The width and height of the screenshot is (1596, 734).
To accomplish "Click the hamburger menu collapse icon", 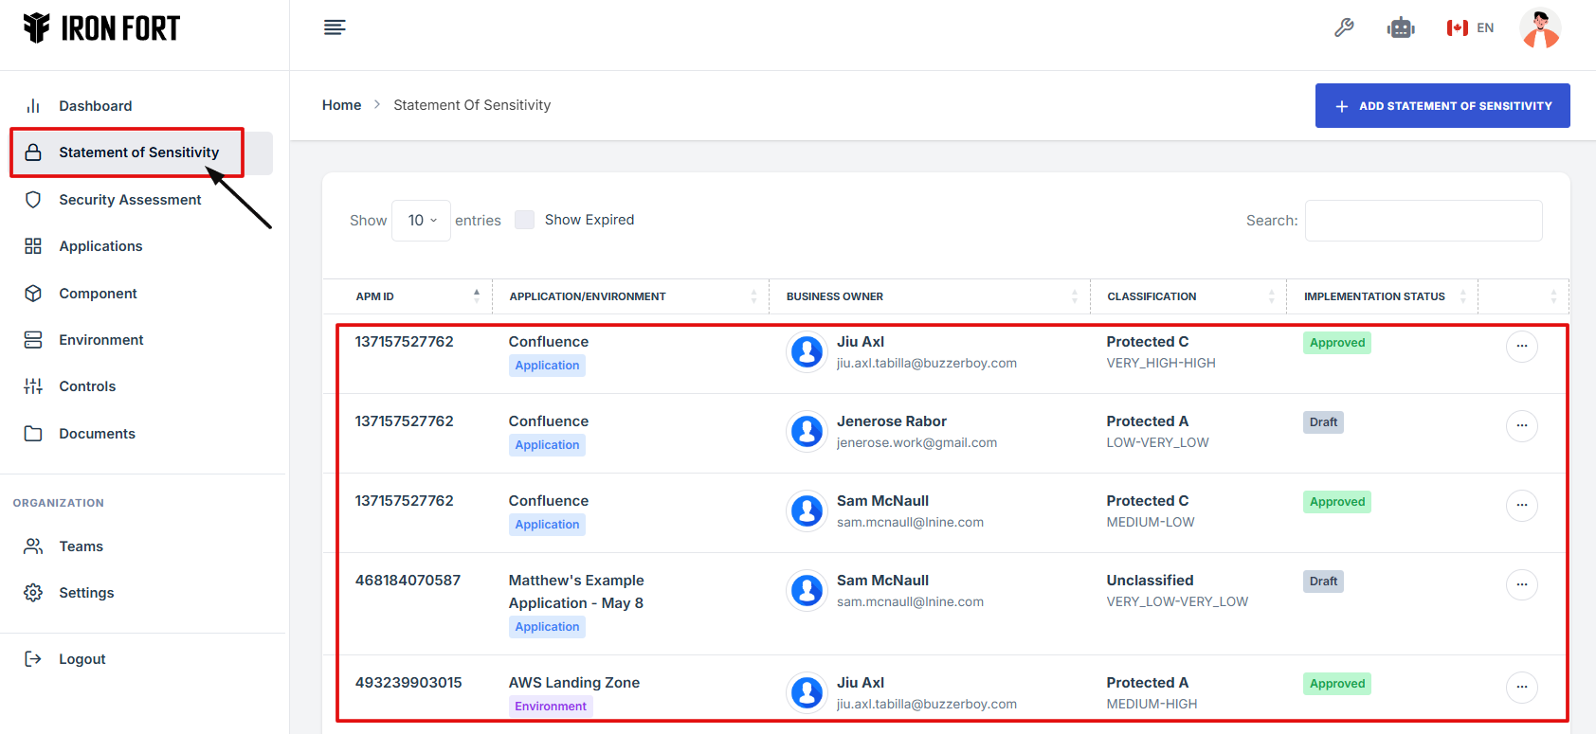I will [335, 27].
